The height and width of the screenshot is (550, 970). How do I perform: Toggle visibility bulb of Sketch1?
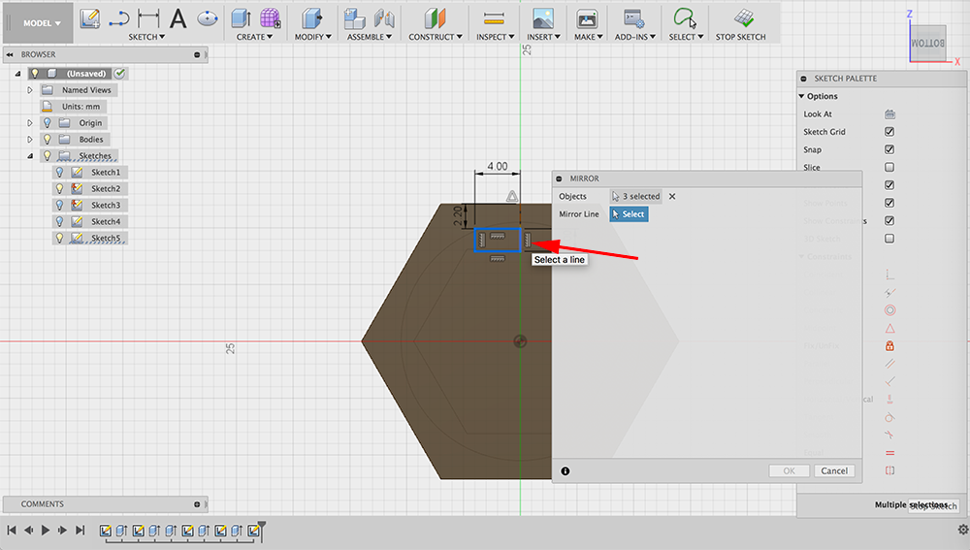click(59, 172)
